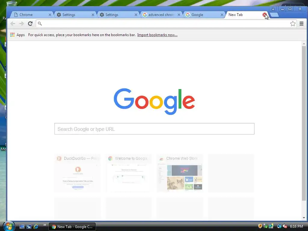This screenshot has width=308, height=231.
Task: Click Show Desktop in quick launch
Action: click(22, 226)
